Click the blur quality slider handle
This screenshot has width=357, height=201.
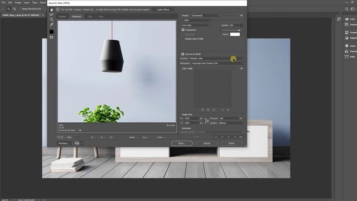click(239, 30)
